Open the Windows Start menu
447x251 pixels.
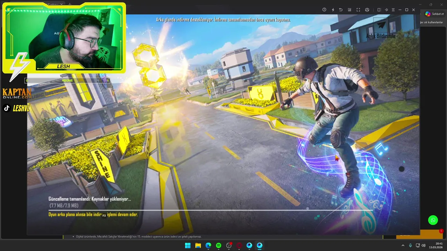pyautogui.click(x=188, y=245)
